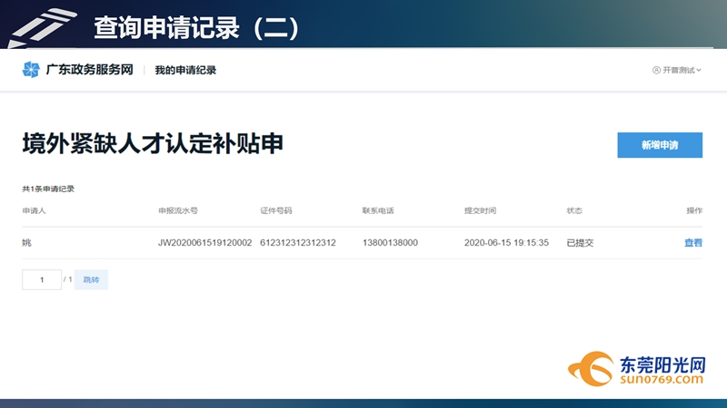727x408 pixels.
Task: Select the 证件号码 column header
Action: coord(276,210)
